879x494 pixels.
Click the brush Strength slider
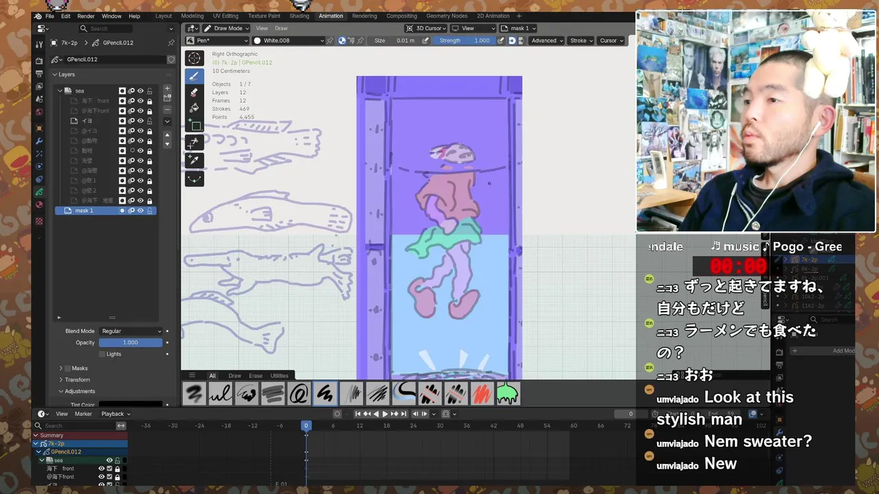[x=464, y=40]
